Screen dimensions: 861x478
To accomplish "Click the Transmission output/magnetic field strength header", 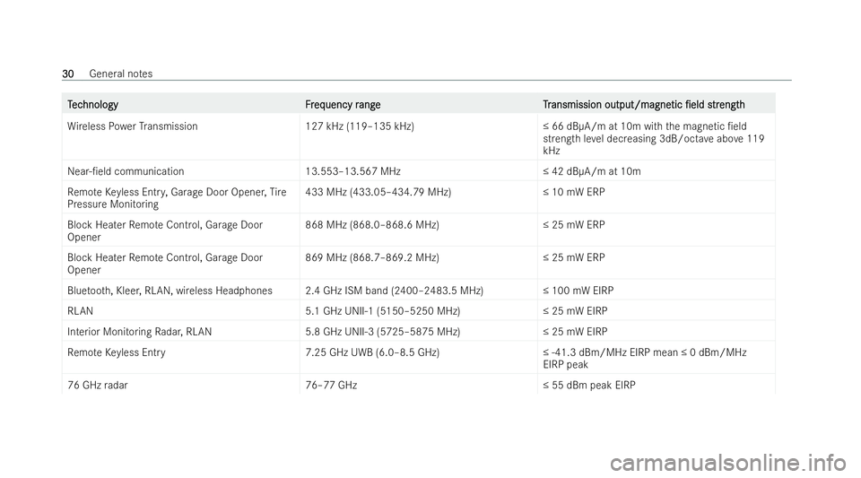I will 644,104.
